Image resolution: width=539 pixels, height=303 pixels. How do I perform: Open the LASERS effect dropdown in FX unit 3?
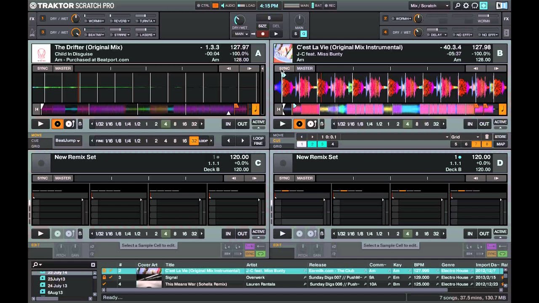(147, 35)
